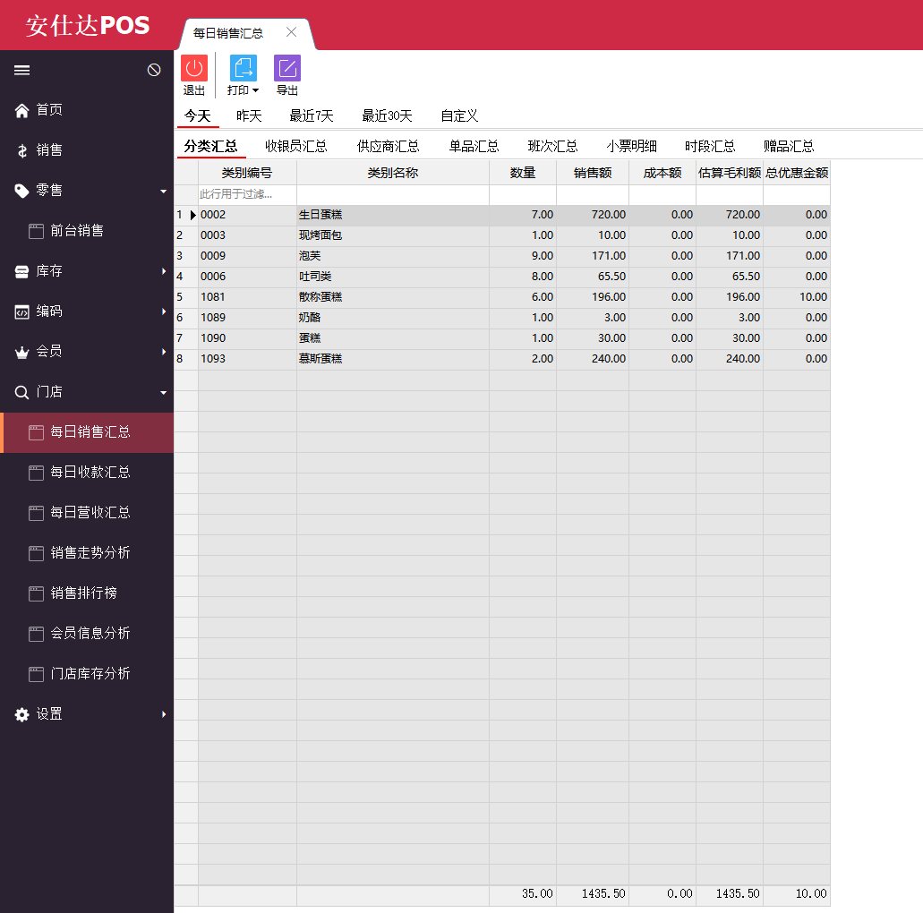Expand the 库存 menu arrow
The image size is (923, 913).
[x=164, y=271]
